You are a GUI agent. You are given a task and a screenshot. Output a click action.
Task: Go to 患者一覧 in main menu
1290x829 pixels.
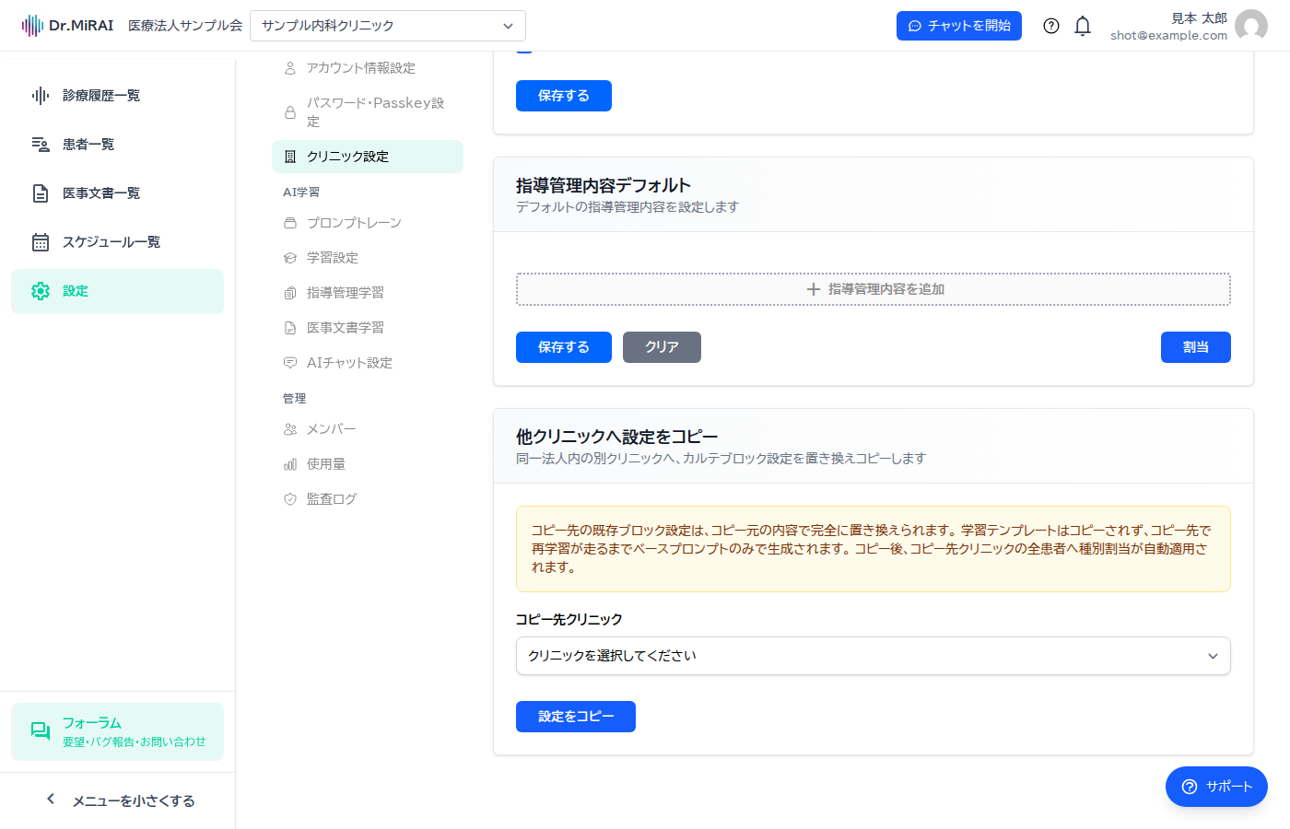click(118, 145)
